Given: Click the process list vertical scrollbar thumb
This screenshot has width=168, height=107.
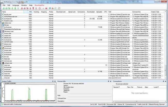Looking at the screenshot, I should click(x=165, y=70).
